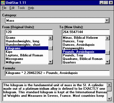Select Hundredweights, long in From list
Viewport: 114px width, 103px height.
[x=27, y=41]
